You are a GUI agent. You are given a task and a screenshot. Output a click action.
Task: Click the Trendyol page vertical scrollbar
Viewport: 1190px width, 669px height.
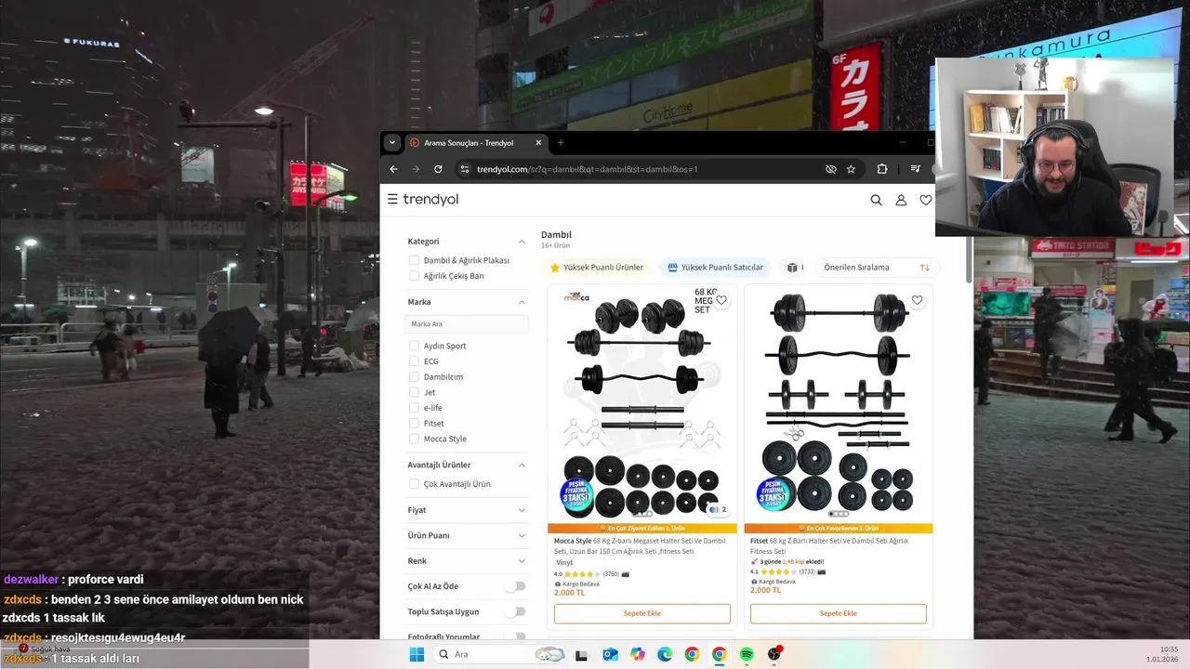pos(968,260)
